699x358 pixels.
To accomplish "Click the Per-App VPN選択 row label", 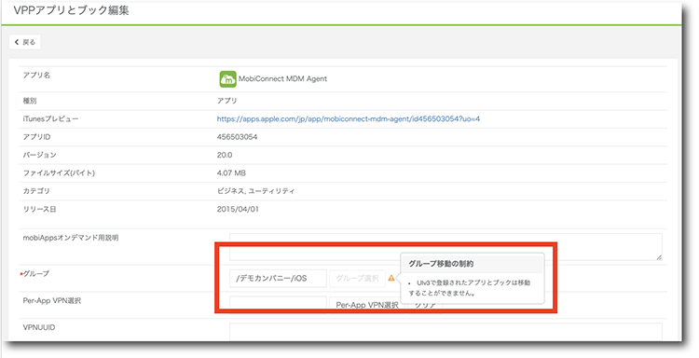I will pyautogui.click(x=51, y=300).
